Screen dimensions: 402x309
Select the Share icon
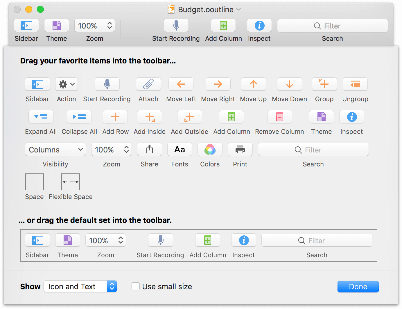150,150
